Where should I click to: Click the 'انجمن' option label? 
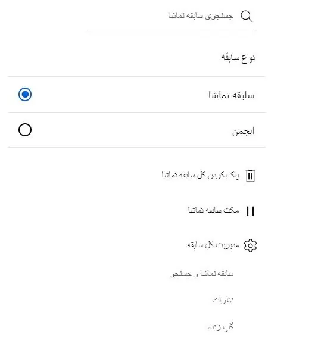(x=243, y=131)
